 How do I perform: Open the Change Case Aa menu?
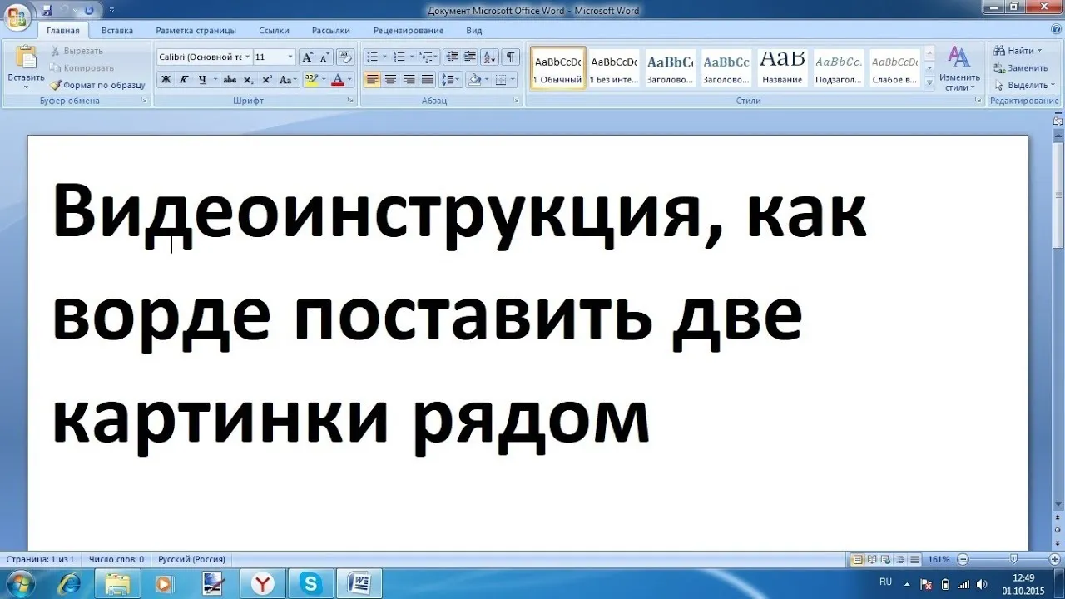click(288, 80)
